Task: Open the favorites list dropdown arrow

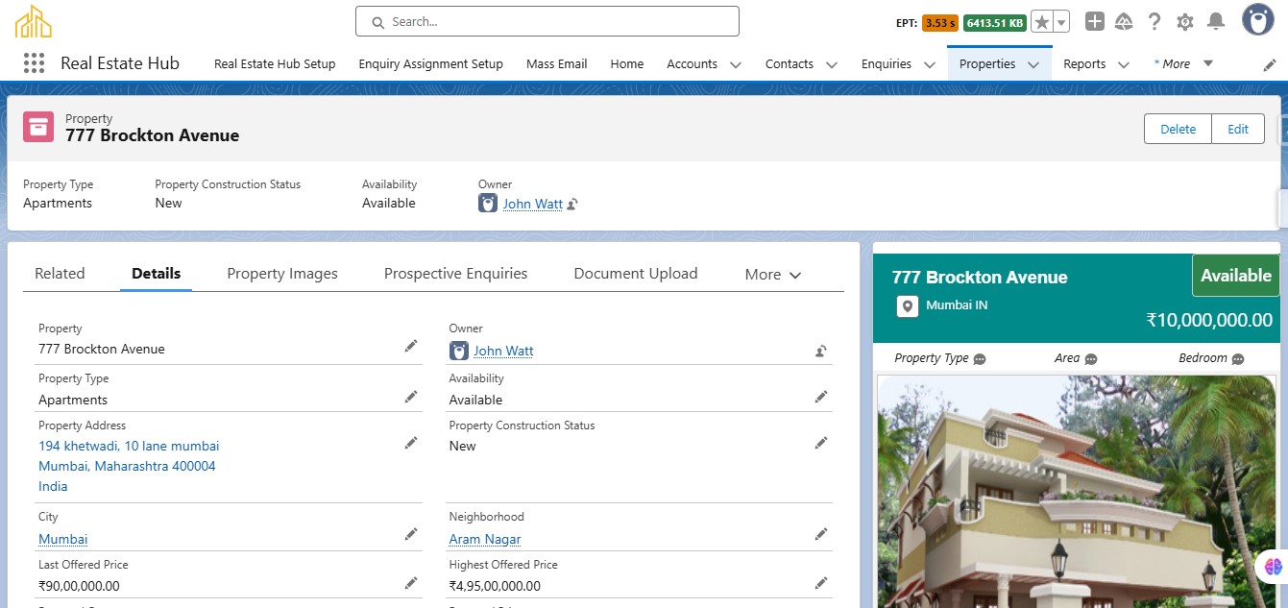Action: [1061, 22]
